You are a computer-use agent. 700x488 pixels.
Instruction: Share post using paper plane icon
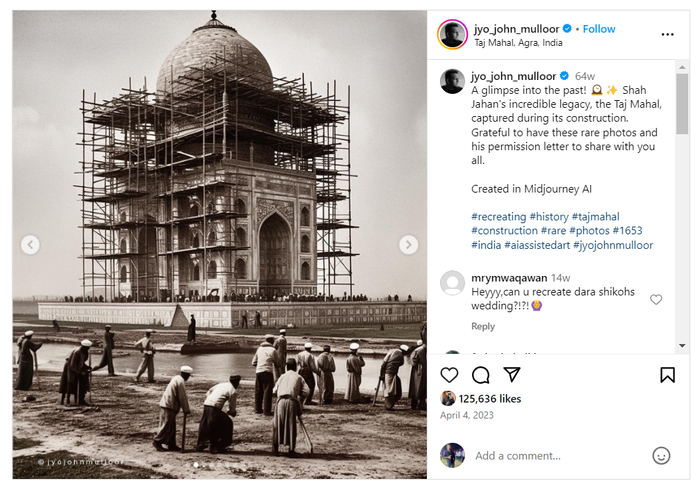tap(512, 375)
